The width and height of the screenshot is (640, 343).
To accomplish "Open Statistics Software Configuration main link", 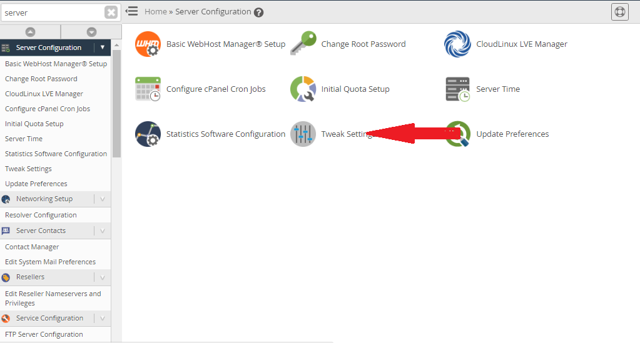I will click(226, 134).
